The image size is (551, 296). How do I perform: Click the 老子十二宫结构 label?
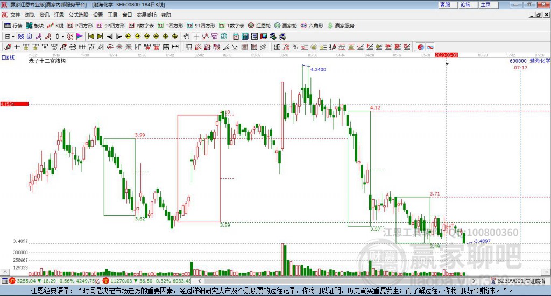click(x=47, y=61)
